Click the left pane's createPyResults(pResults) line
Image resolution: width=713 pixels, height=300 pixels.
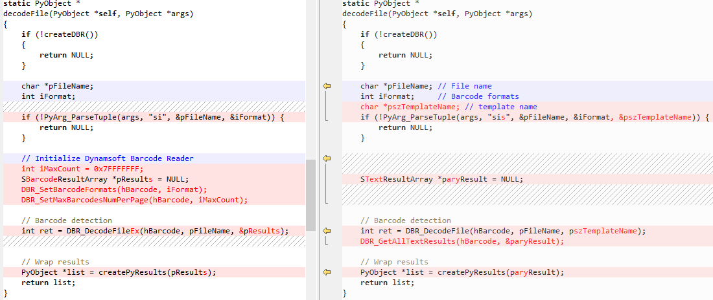(119, 272)
